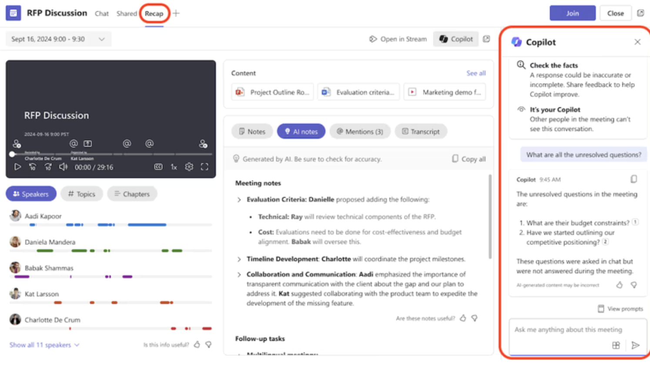The height and width of the screenshot is (368, 650).
Task: Switch to the Transcript tab
Action: (x=420, y=131)
